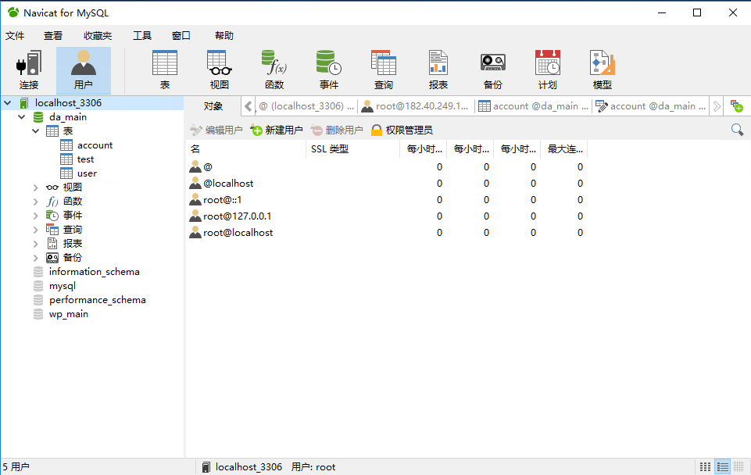The width and height of the screenshot is (751, 475).
Task: Open the 事件 (Event) toolbar icon
Action: click(x=329, y=70)
